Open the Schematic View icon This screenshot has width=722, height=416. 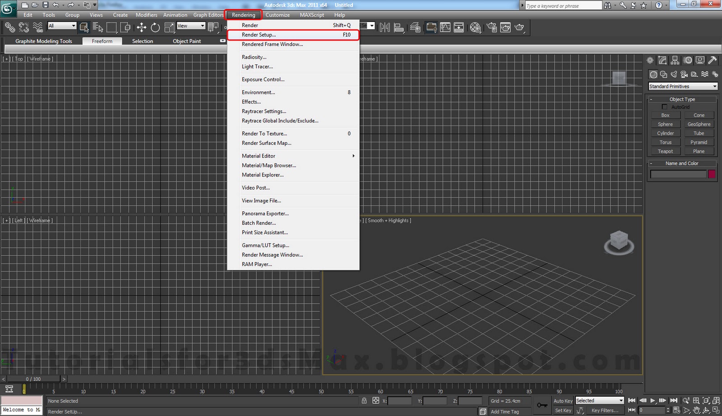(459, 28)
